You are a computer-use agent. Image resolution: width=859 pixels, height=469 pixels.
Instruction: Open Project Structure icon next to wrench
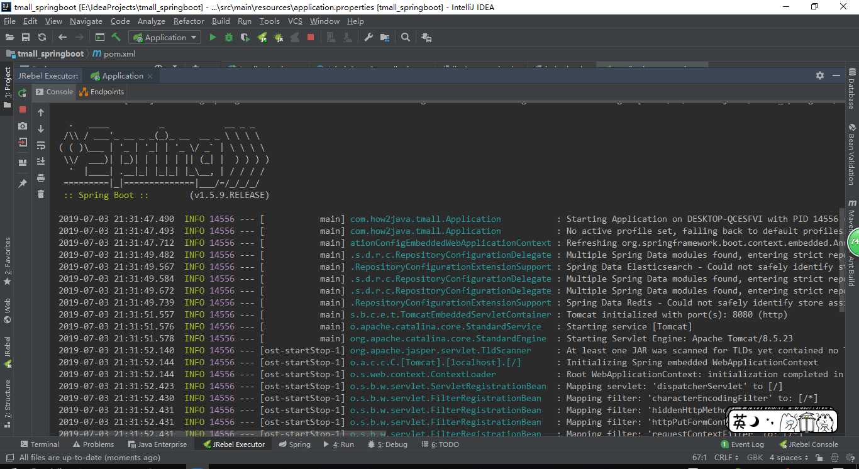(x=385, y=38)
